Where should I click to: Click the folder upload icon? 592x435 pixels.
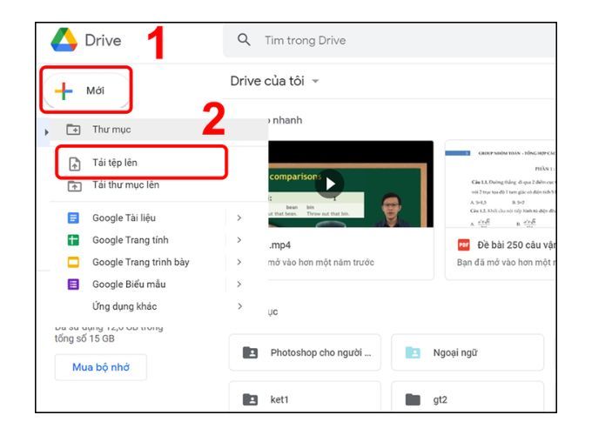tap(74, 186)
